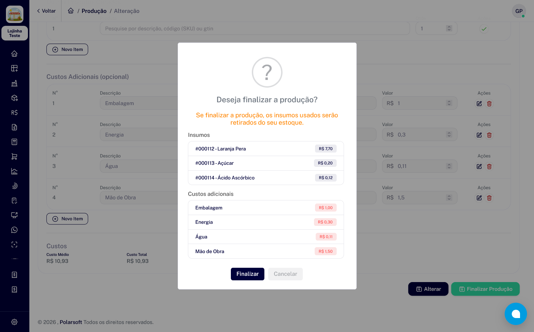Click Voltar to go back
The image size is (534, 332).
coord(46,11)
